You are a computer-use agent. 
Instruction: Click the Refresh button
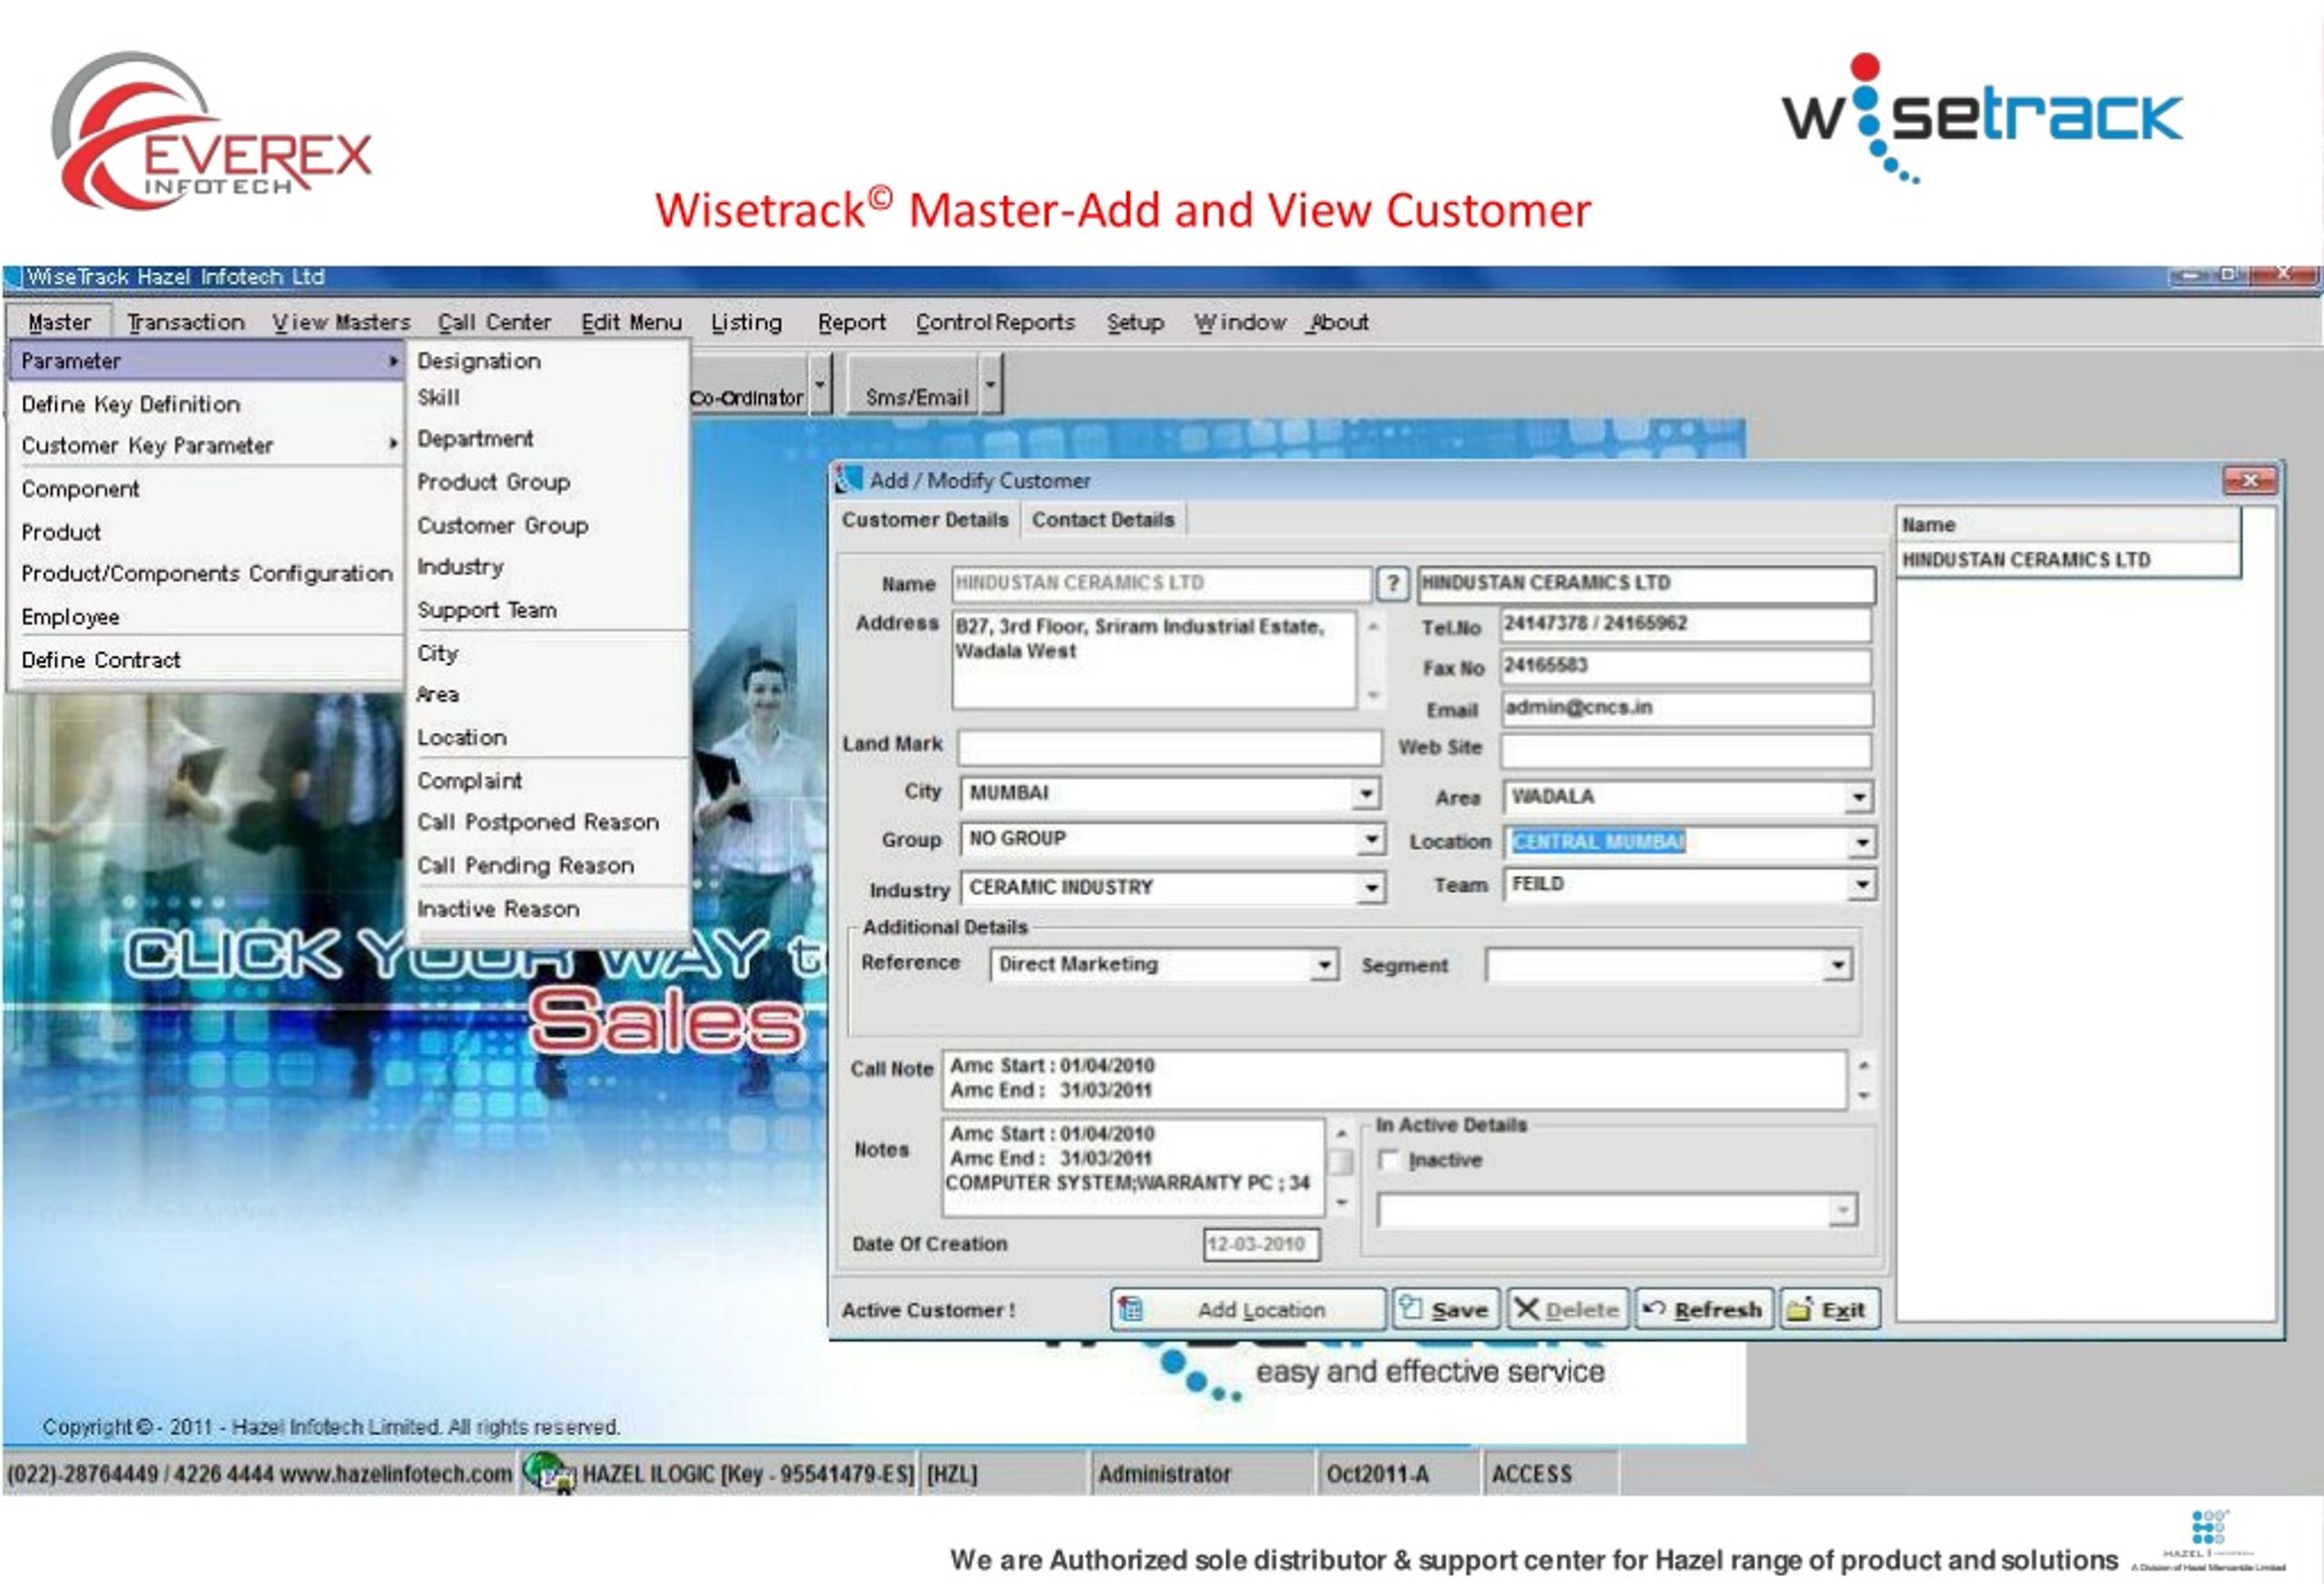click(1703, 1309)
